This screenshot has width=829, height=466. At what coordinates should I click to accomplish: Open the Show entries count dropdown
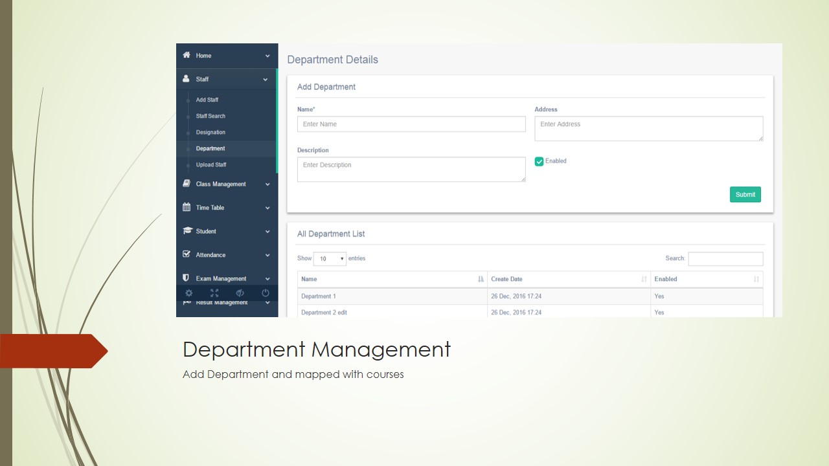pyautogui.click(x=330, y=259)
